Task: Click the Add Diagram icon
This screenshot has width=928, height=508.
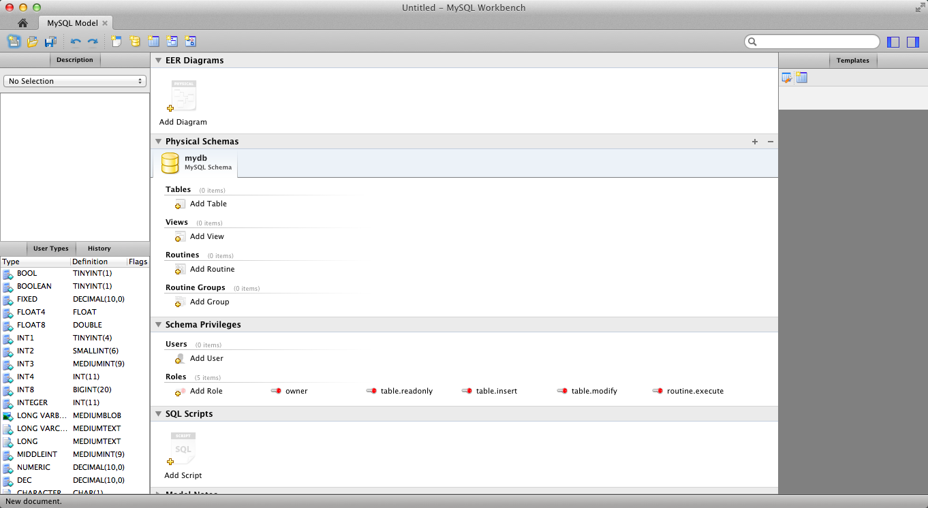Action: click(x=183, y=96)
